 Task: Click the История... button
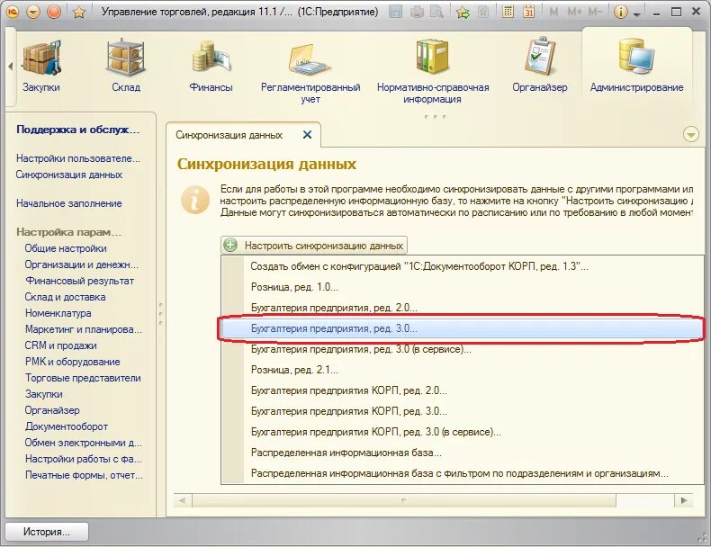pos(47,532)
